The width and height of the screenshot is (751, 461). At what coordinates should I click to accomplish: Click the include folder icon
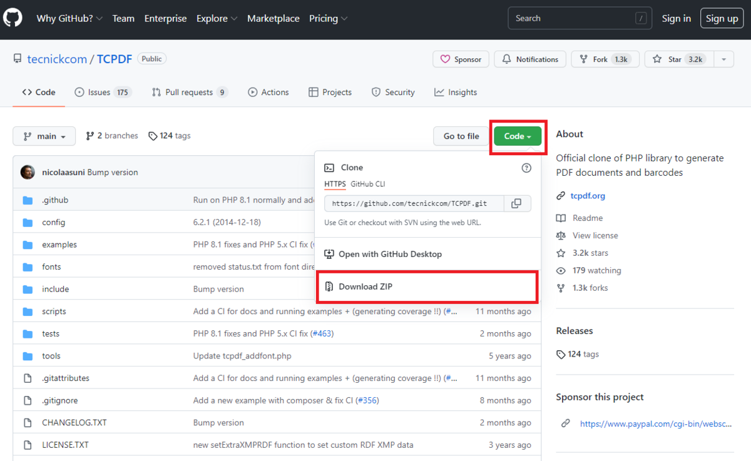(x=28, y=289)
